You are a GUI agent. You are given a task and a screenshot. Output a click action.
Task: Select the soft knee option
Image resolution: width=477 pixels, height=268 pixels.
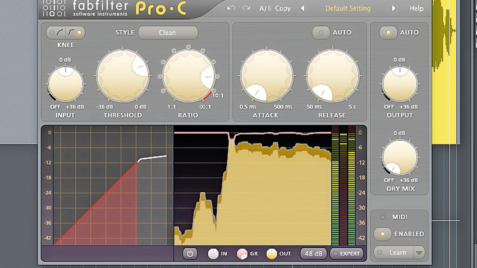pos(56,33)
